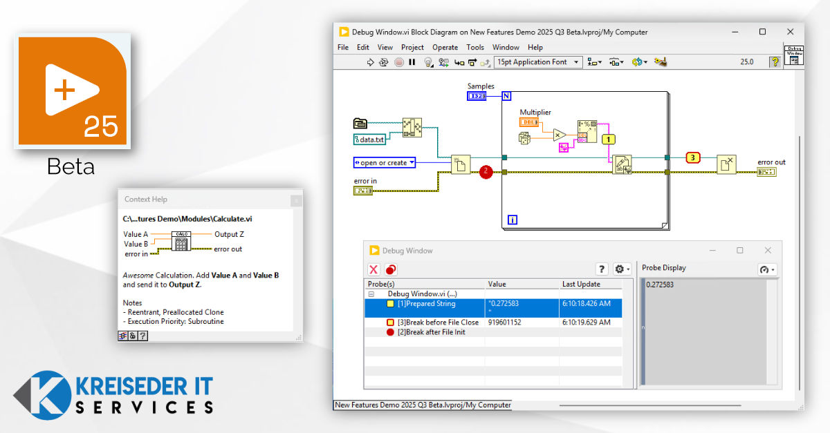
Task: Click the Step Into toolbar icon
Action: pos(460,62)
